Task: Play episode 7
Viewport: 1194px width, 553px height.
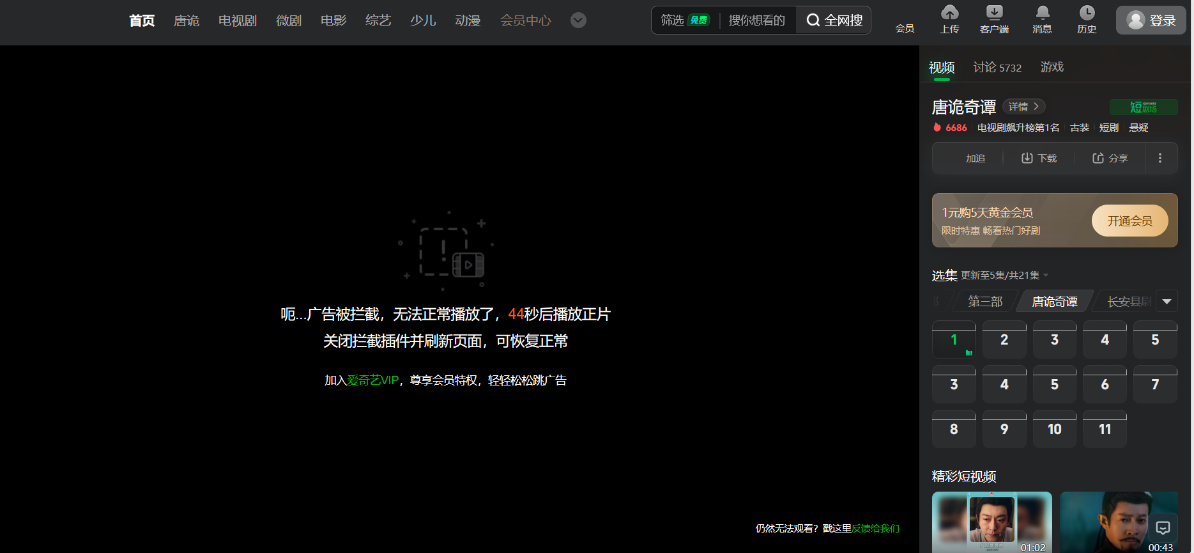Action: [x=1155, y=384]
